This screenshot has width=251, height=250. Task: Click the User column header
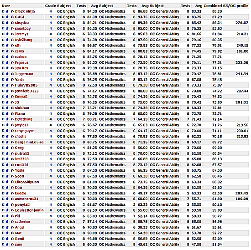(x=6, y=6)
